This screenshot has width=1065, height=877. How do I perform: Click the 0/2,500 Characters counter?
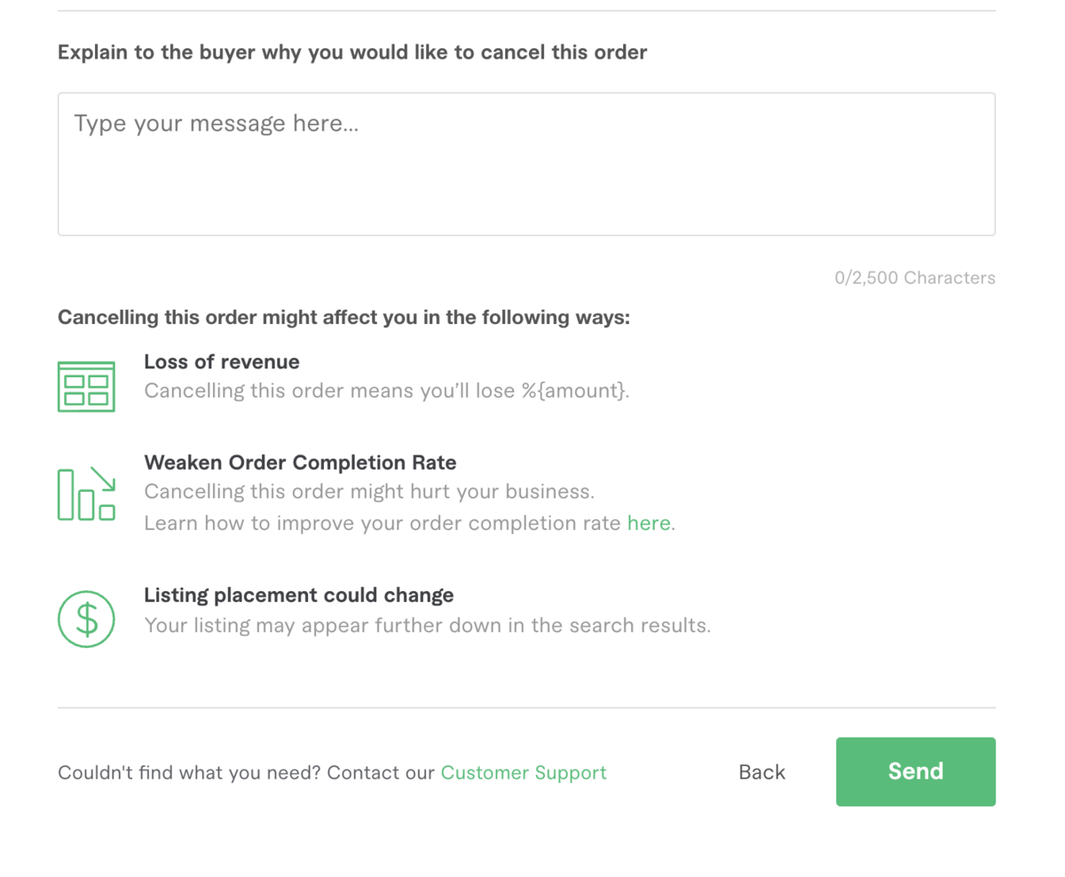point(915,278)
